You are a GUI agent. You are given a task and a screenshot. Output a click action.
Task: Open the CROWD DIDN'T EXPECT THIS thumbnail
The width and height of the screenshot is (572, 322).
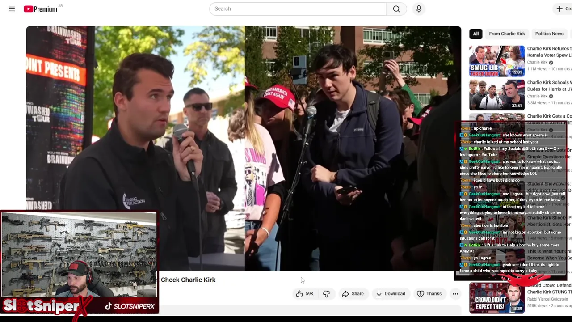point(497,298)
